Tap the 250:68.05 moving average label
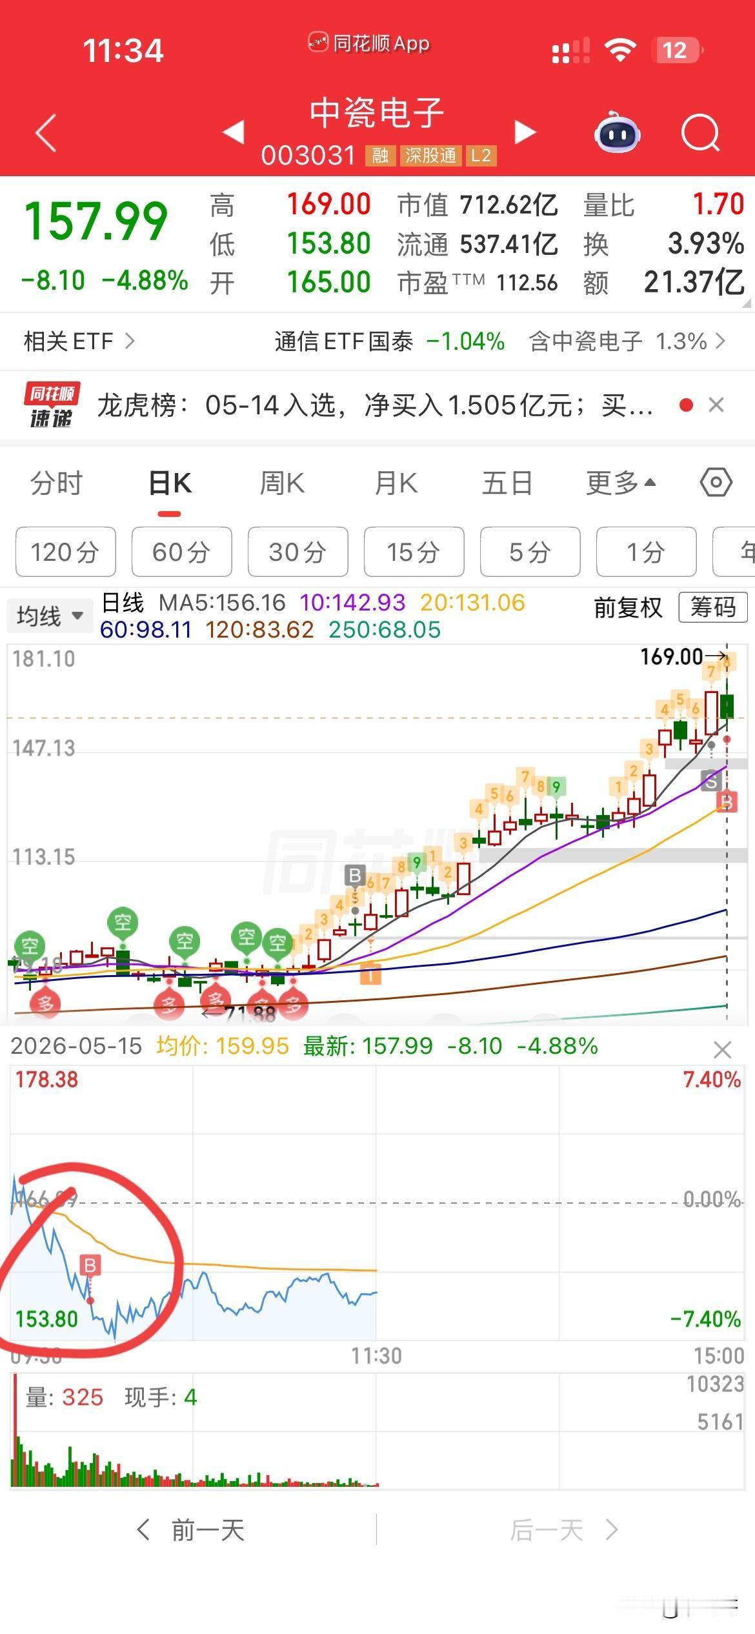755x1634 pixels. tap(385, 630)
